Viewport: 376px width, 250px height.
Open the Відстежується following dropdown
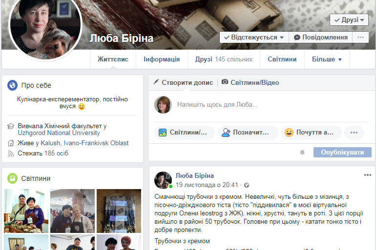point(254,38)
